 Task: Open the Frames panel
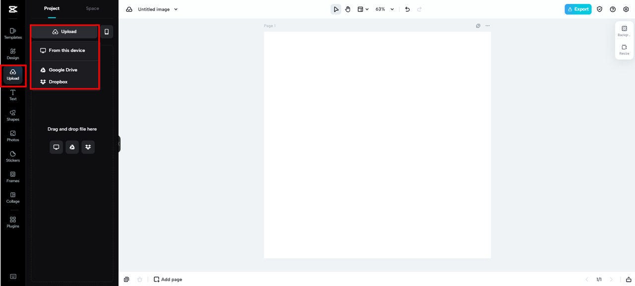[x=13, y=177]
